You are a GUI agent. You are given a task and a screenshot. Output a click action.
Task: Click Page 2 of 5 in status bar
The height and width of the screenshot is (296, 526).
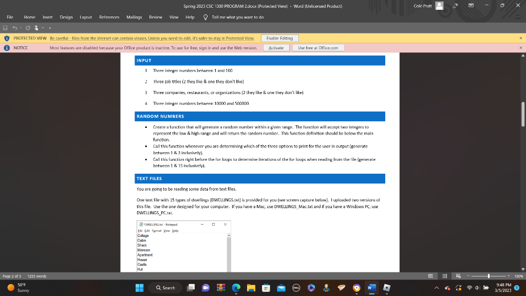click(x=12, y=276)
